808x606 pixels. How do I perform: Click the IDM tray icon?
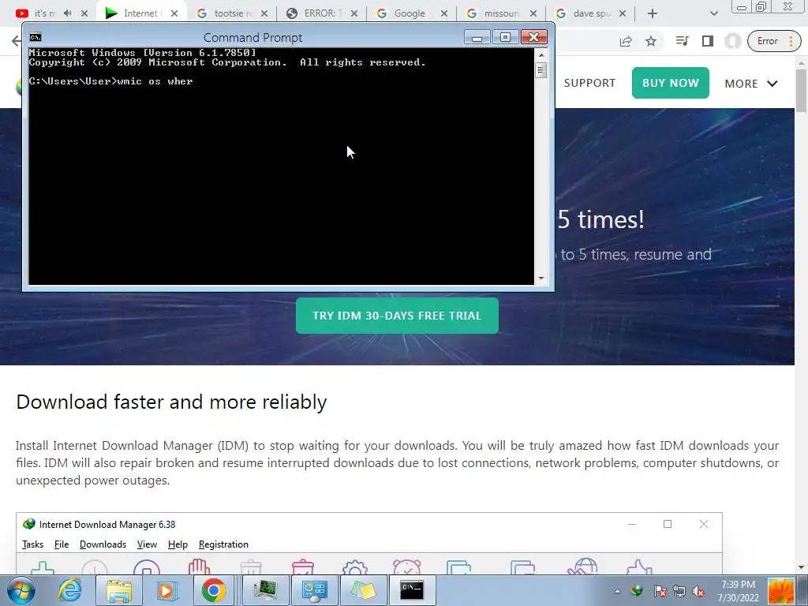[638, 591]
